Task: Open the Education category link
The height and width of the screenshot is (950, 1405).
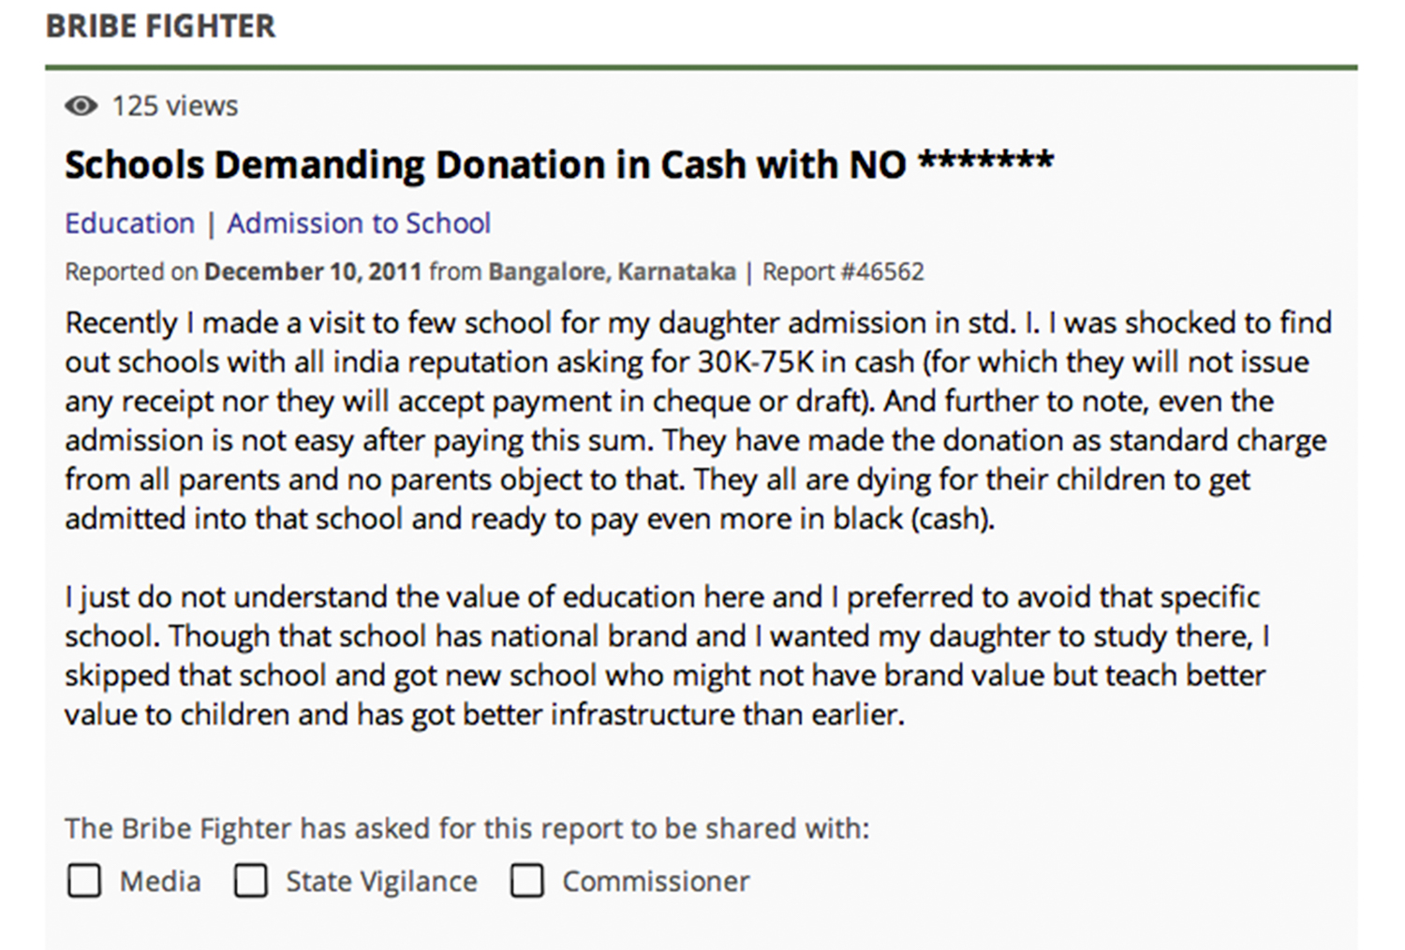Action: 129,224
